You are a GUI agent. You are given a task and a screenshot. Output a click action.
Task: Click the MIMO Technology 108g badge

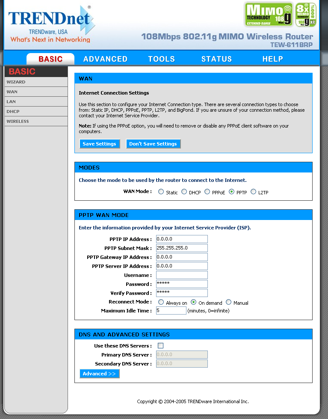[269, 15]
